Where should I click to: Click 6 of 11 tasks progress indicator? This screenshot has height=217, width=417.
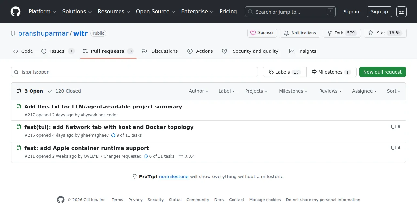[159, 156]
